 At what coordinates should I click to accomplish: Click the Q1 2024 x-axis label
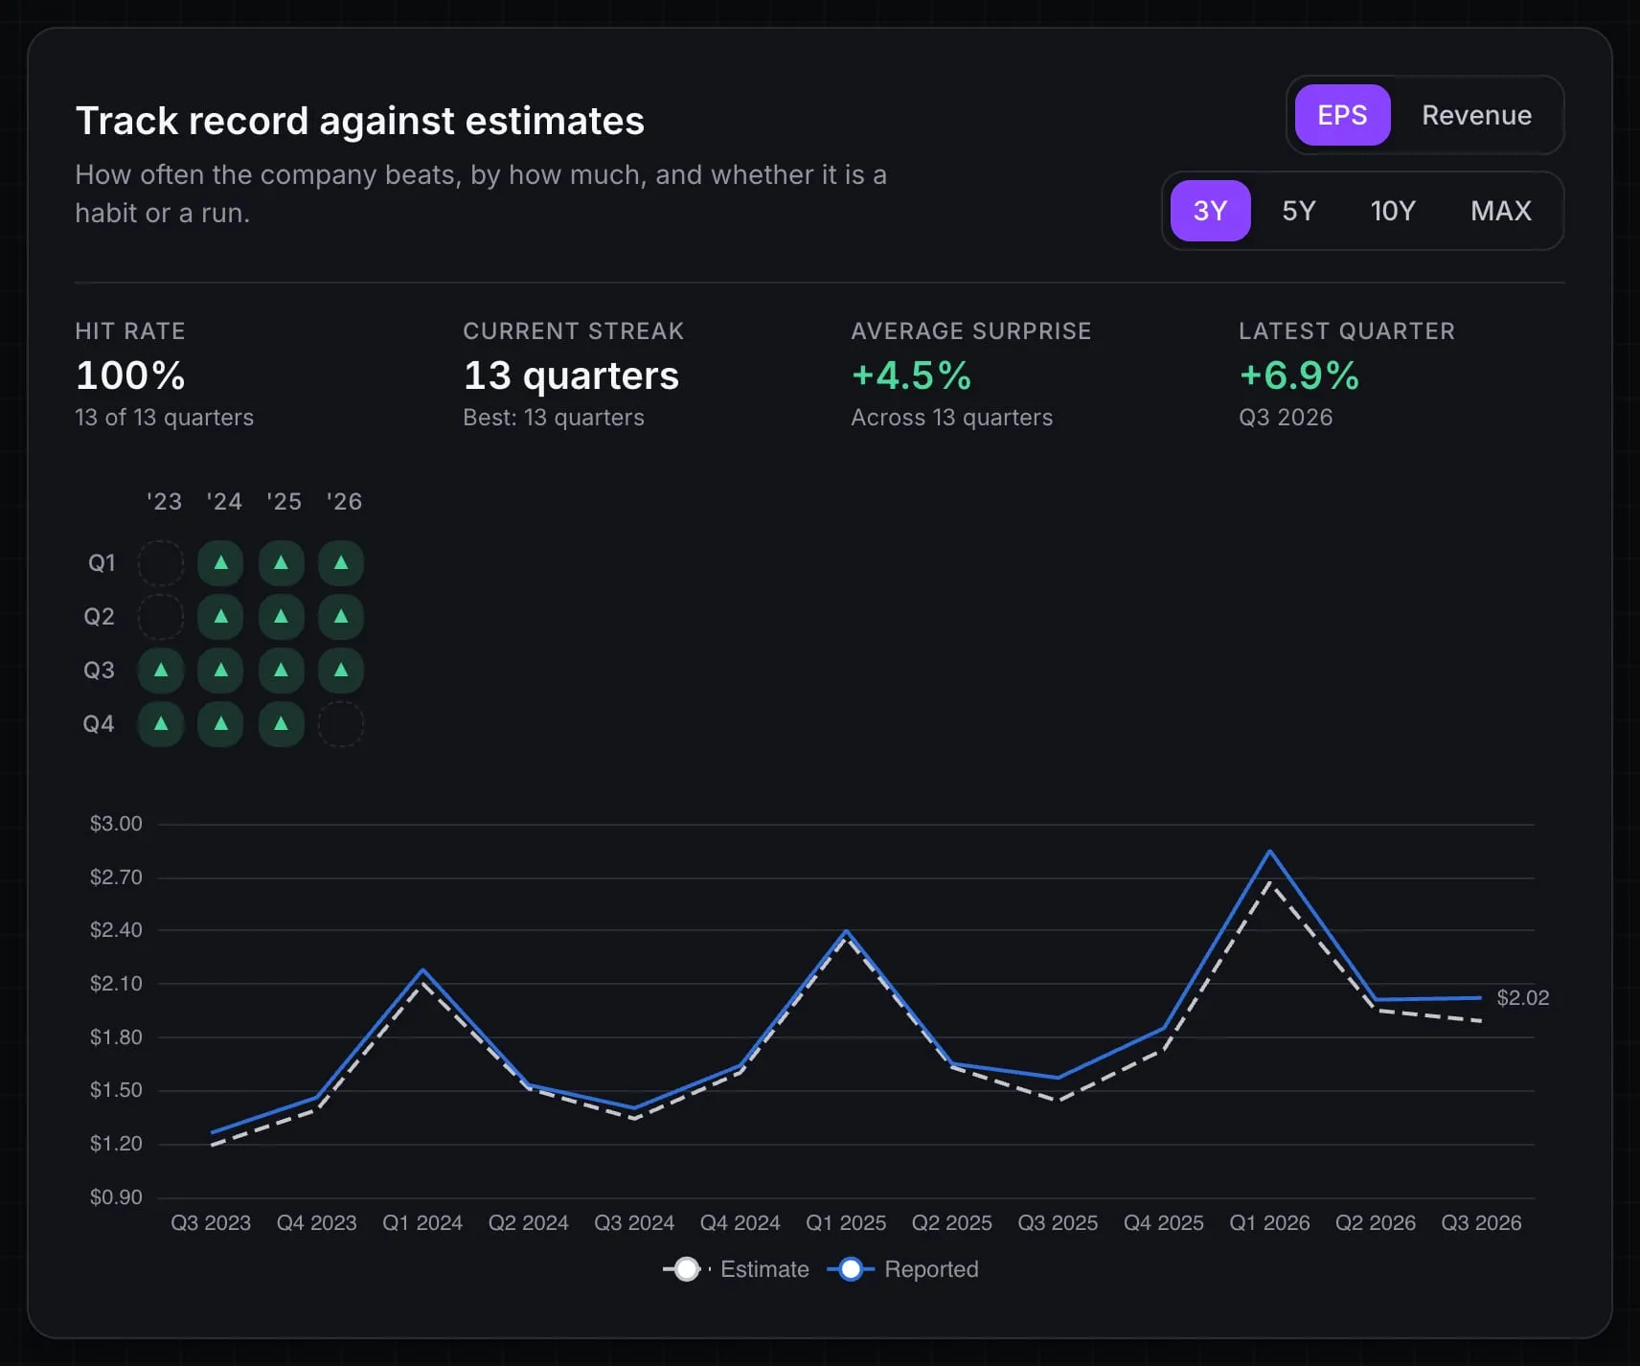[x=422, y=1222]
